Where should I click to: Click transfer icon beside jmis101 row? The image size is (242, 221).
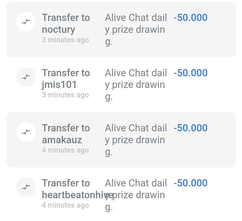click(26, 77)
